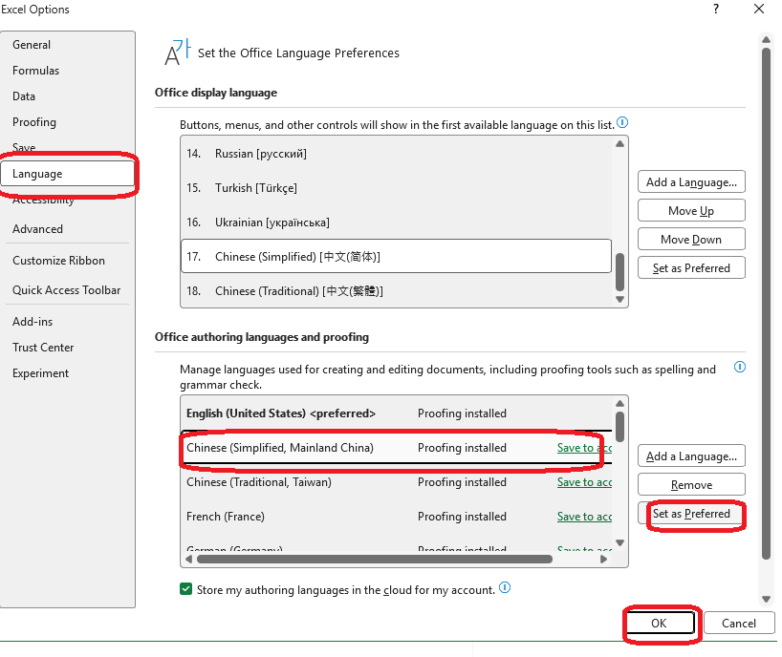This screenshot has width=782, height=657.
Task: Click the Cancel button
Action: (x=739, y=624)
